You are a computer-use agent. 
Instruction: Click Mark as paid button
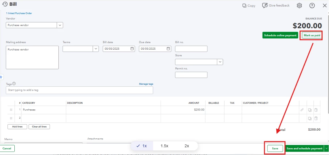(x=312, y=35)
